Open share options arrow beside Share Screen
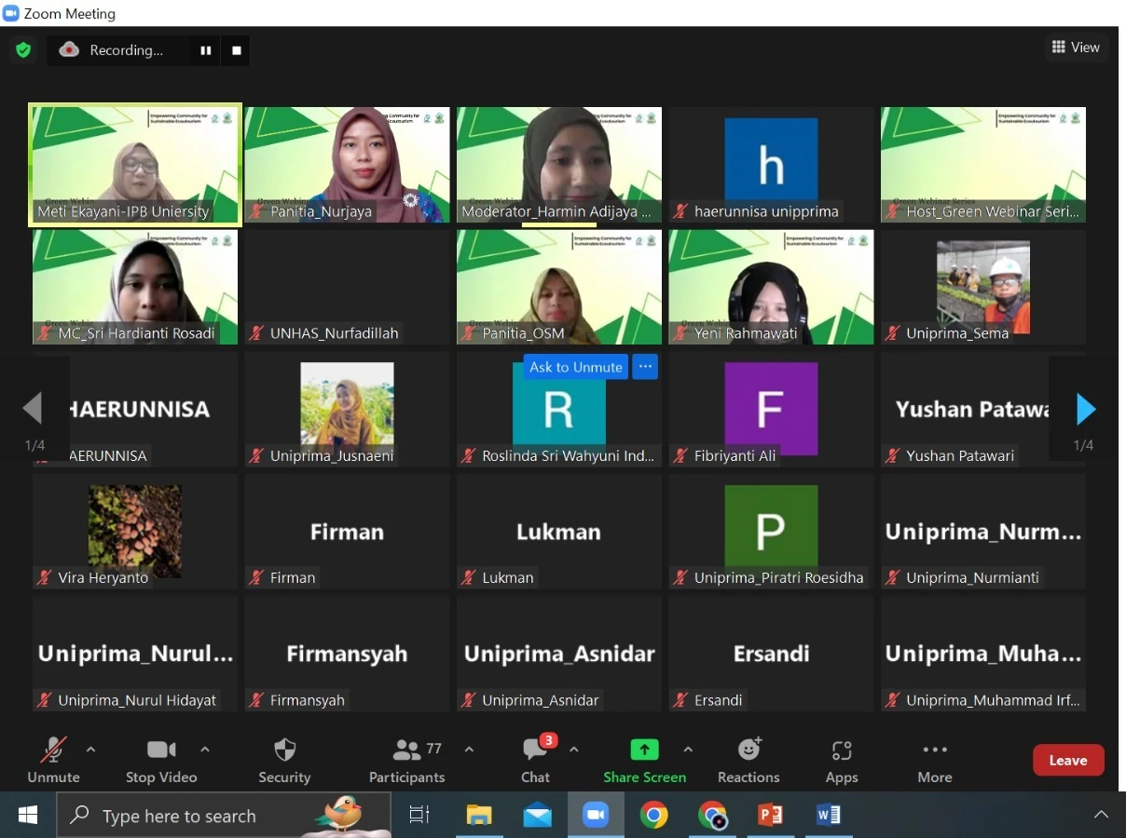 coord(688,750)
